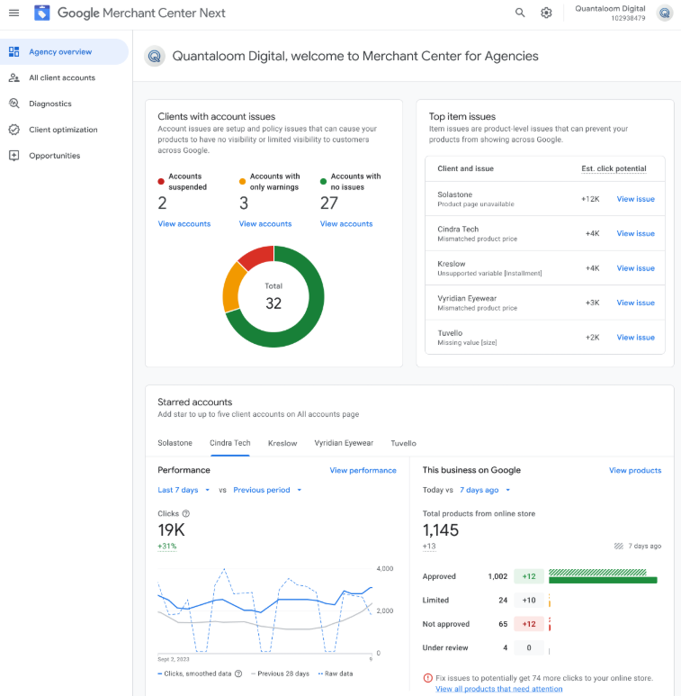Click the 1,145 total products value
The image size is (681, 696).
tap(441, 530)
